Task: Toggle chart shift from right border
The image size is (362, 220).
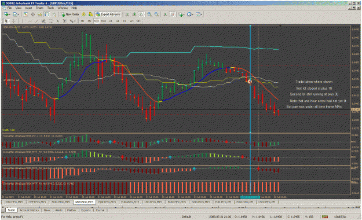Action: pos(173,14)
